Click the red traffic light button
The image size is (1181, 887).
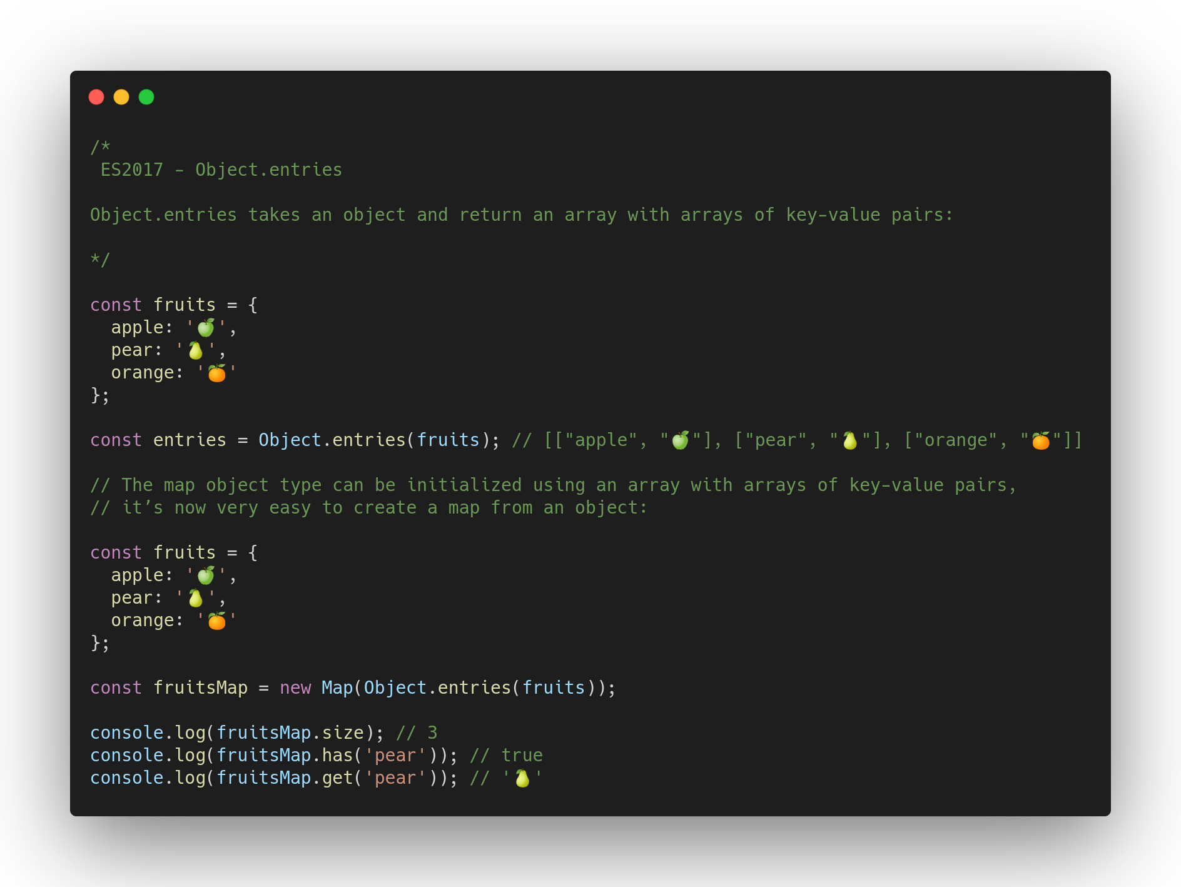97,97
